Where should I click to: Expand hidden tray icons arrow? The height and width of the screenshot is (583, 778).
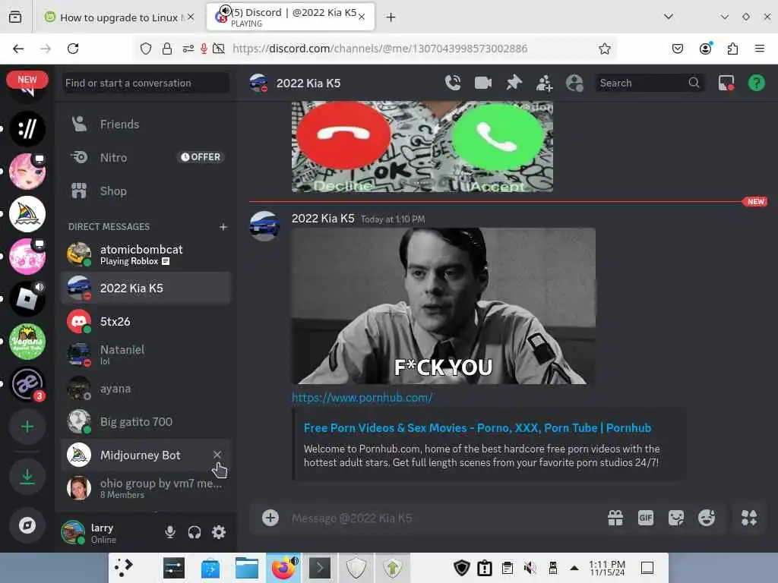pyautogui.click(x=574, y=568)
